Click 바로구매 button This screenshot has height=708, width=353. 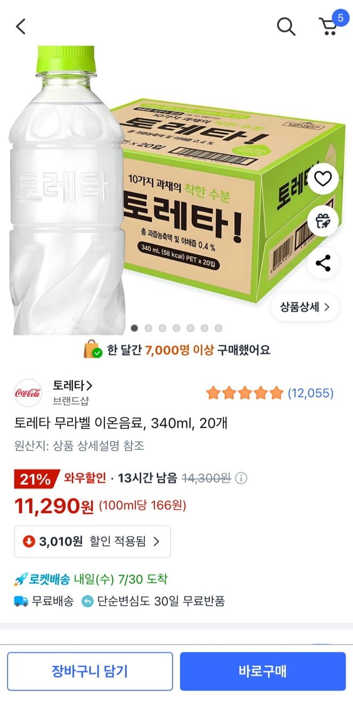click(x=262, y=671)
